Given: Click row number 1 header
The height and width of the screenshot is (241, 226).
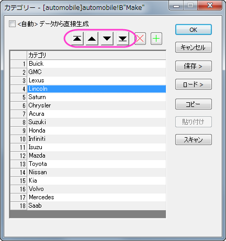Looking at the screenshot, I should (18, 64).
